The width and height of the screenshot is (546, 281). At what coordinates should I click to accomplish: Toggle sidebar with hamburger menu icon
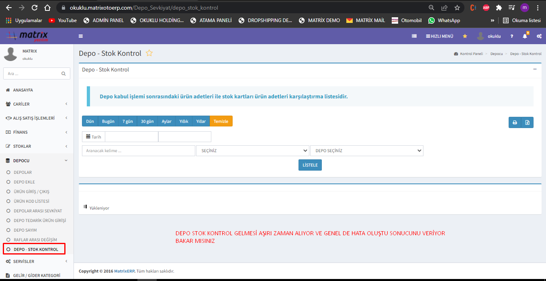coord(81,36)
